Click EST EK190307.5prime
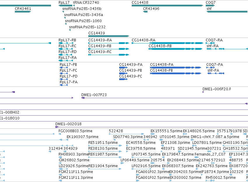Image resolution: width=248 pixels, height=182 pixels. (82, 137)
